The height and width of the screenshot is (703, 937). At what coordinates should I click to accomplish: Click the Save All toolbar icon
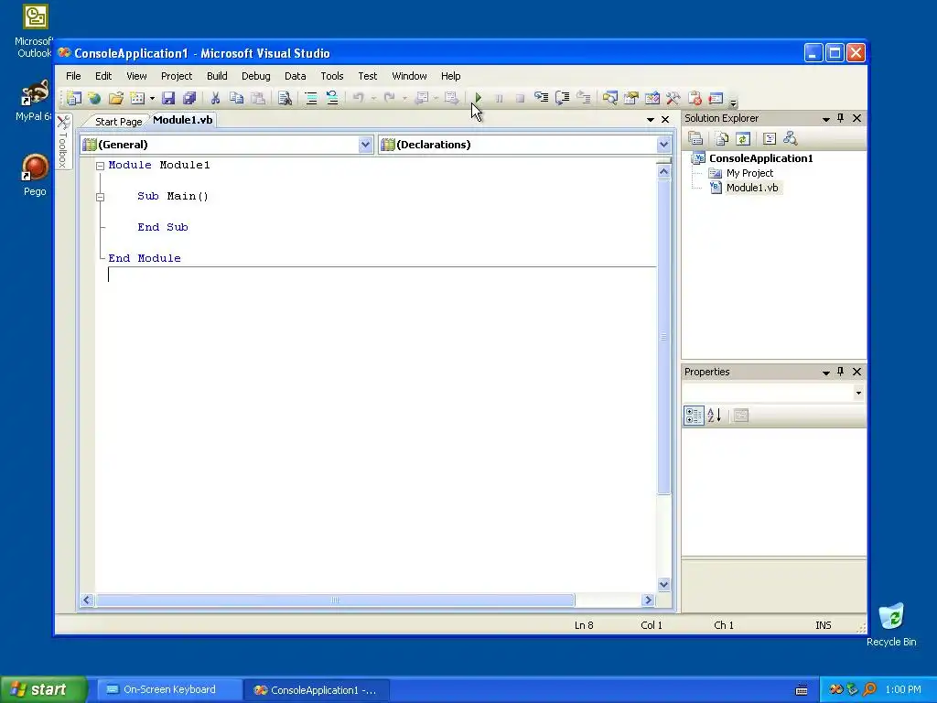click(189, 98)
